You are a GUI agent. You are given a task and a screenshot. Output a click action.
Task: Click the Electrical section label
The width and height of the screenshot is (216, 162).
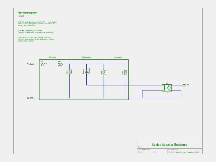pos(52,57)
